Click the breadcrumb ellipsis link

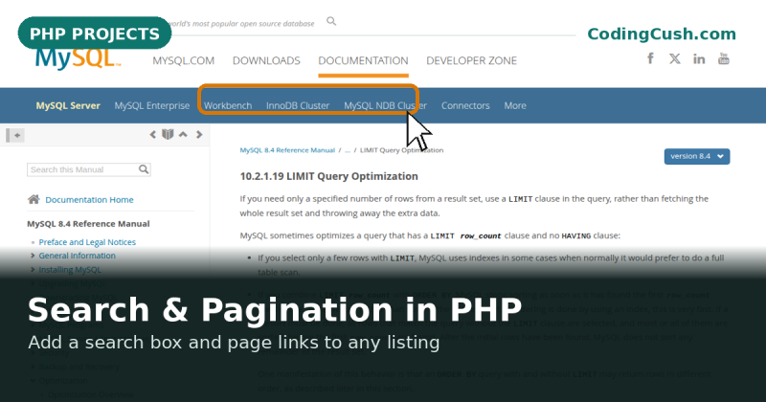(348, 150)
